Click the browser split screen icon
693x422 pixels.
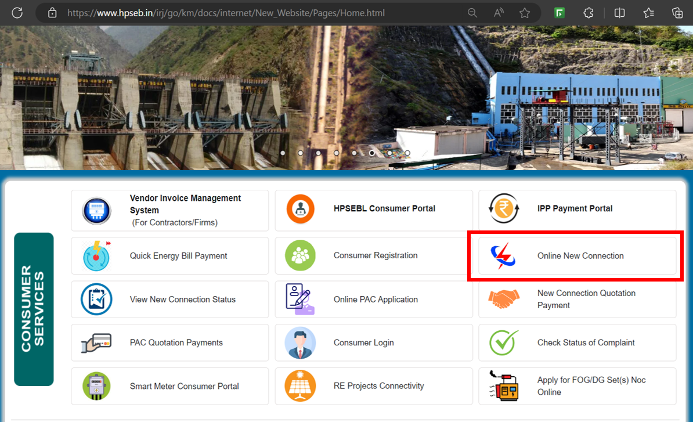pyautogui.click(x=619, y=12)
